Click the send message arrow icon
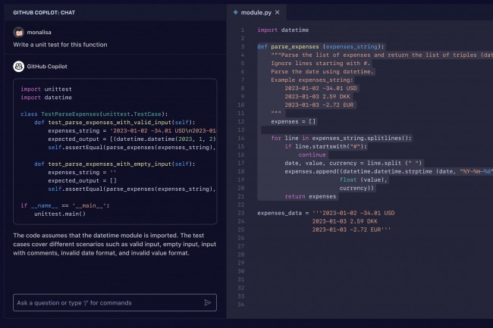The width and height of the screenshot is (493, 328). (x=208, y=302)
